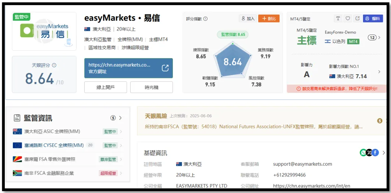Click the 監管資訊 document icon

[x=17, y=118]
